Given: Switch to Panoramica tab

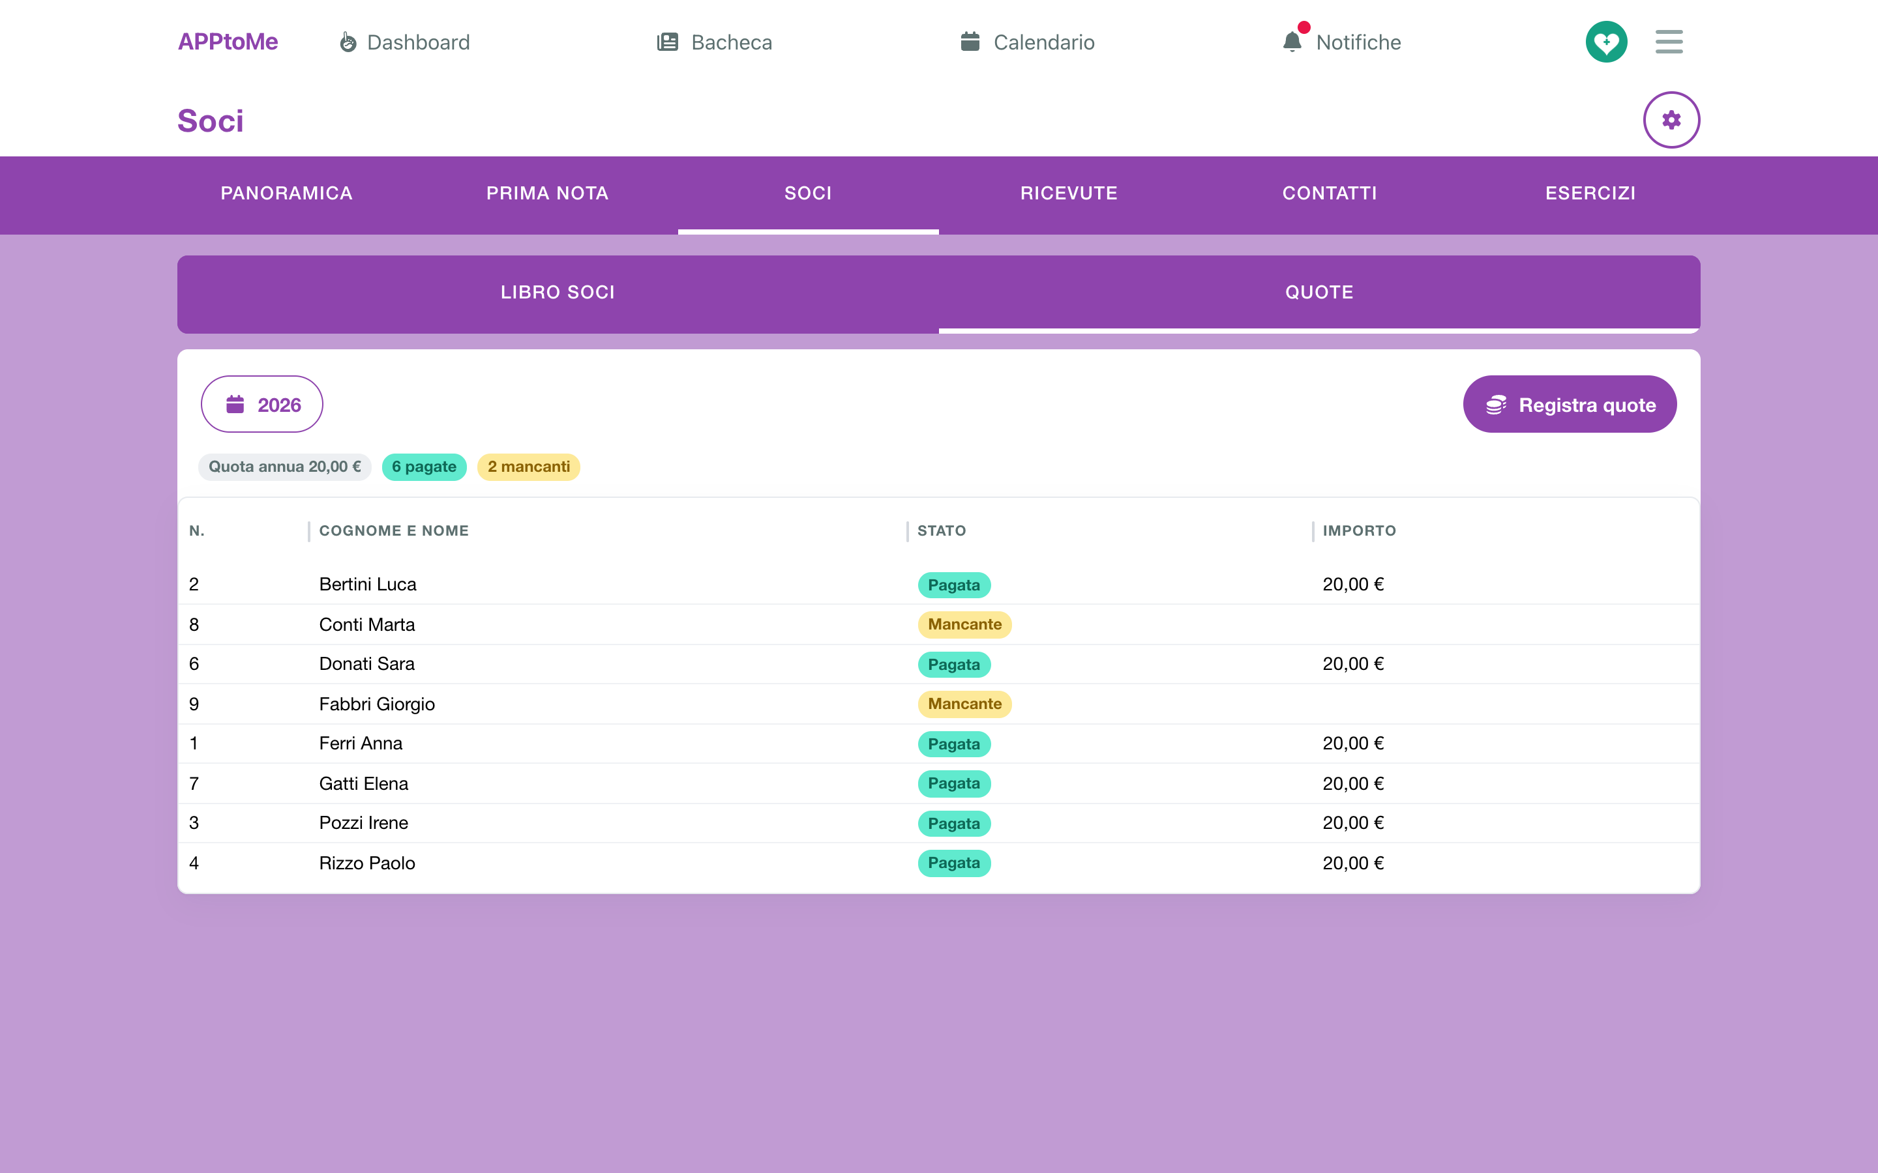Looking at the screenshot, I should point(287,194).
